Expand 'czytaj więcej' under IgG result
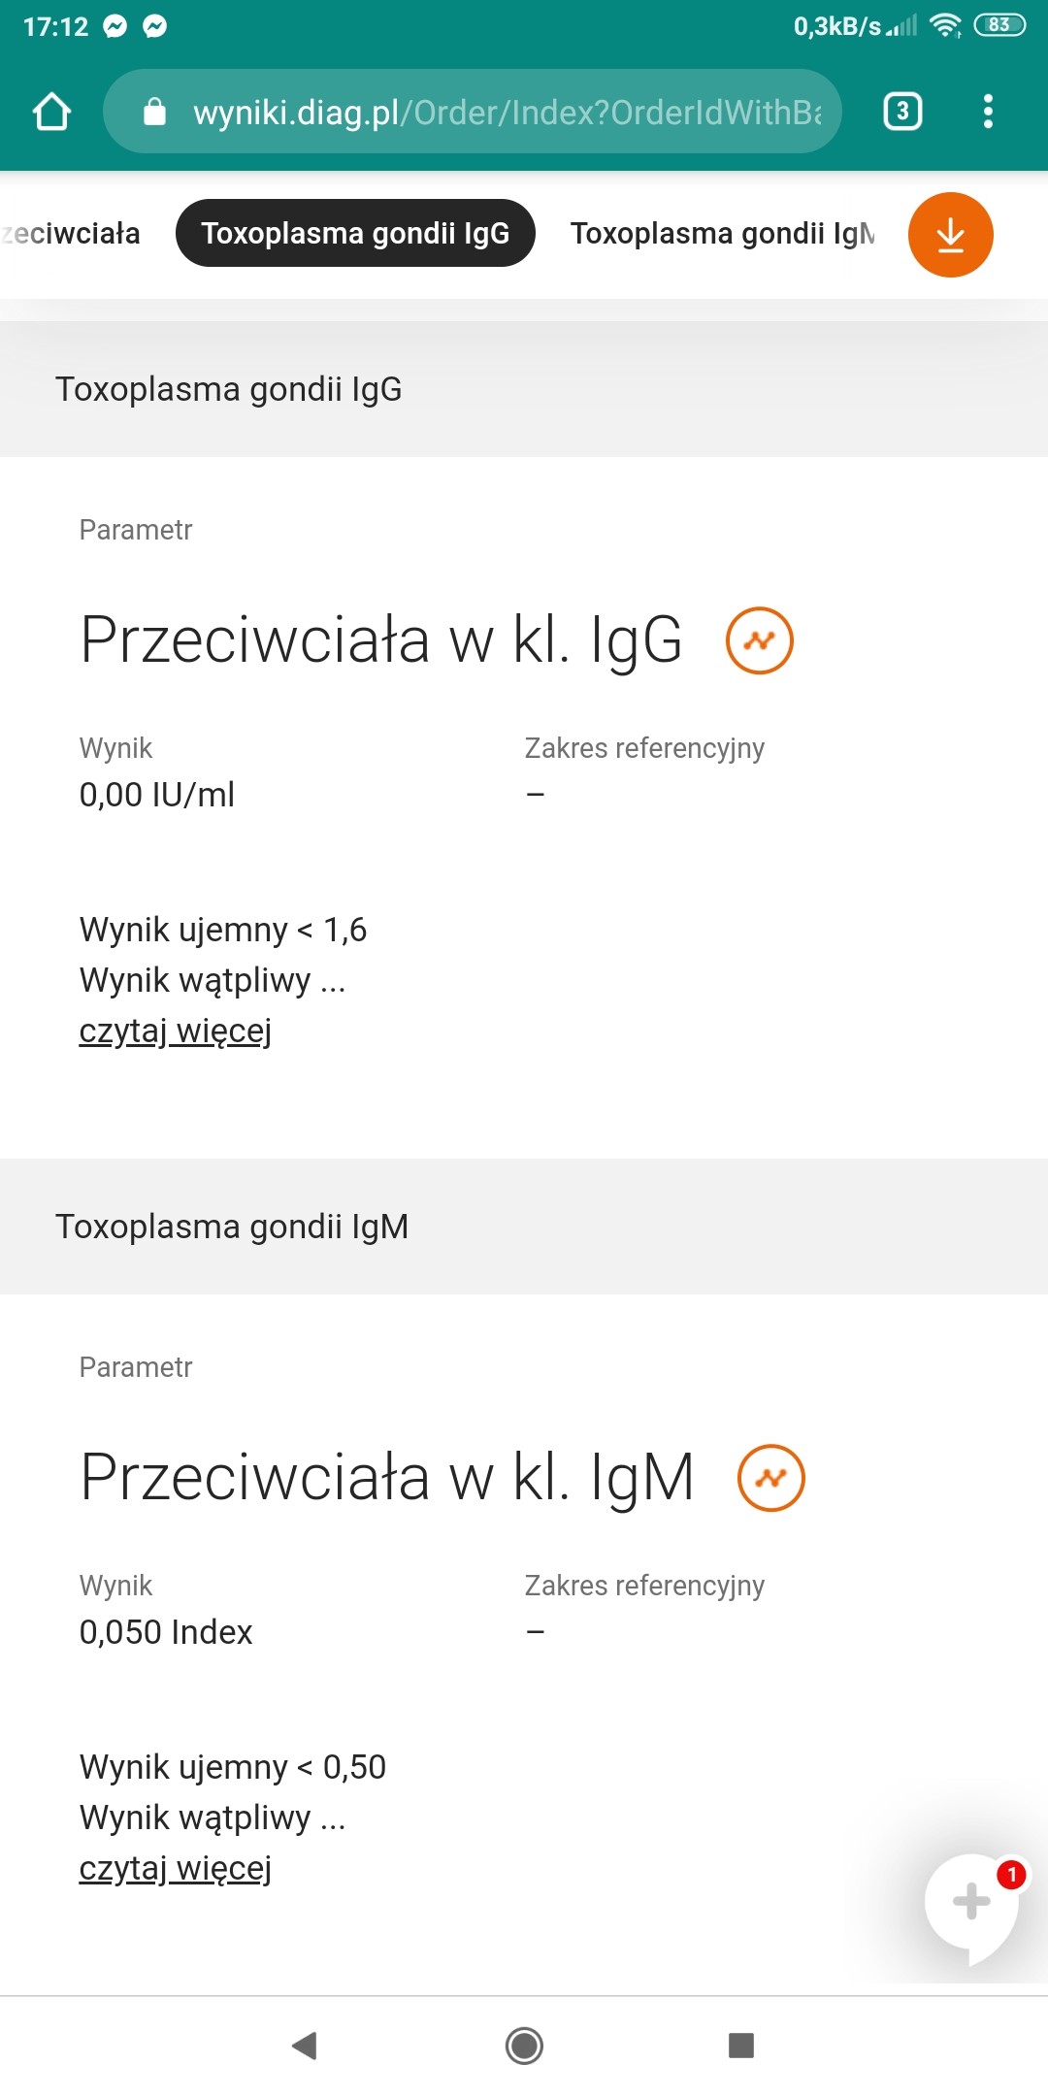This screenshot has height=2096, width=1048. pyautogui.click(x=176, y=1031)
